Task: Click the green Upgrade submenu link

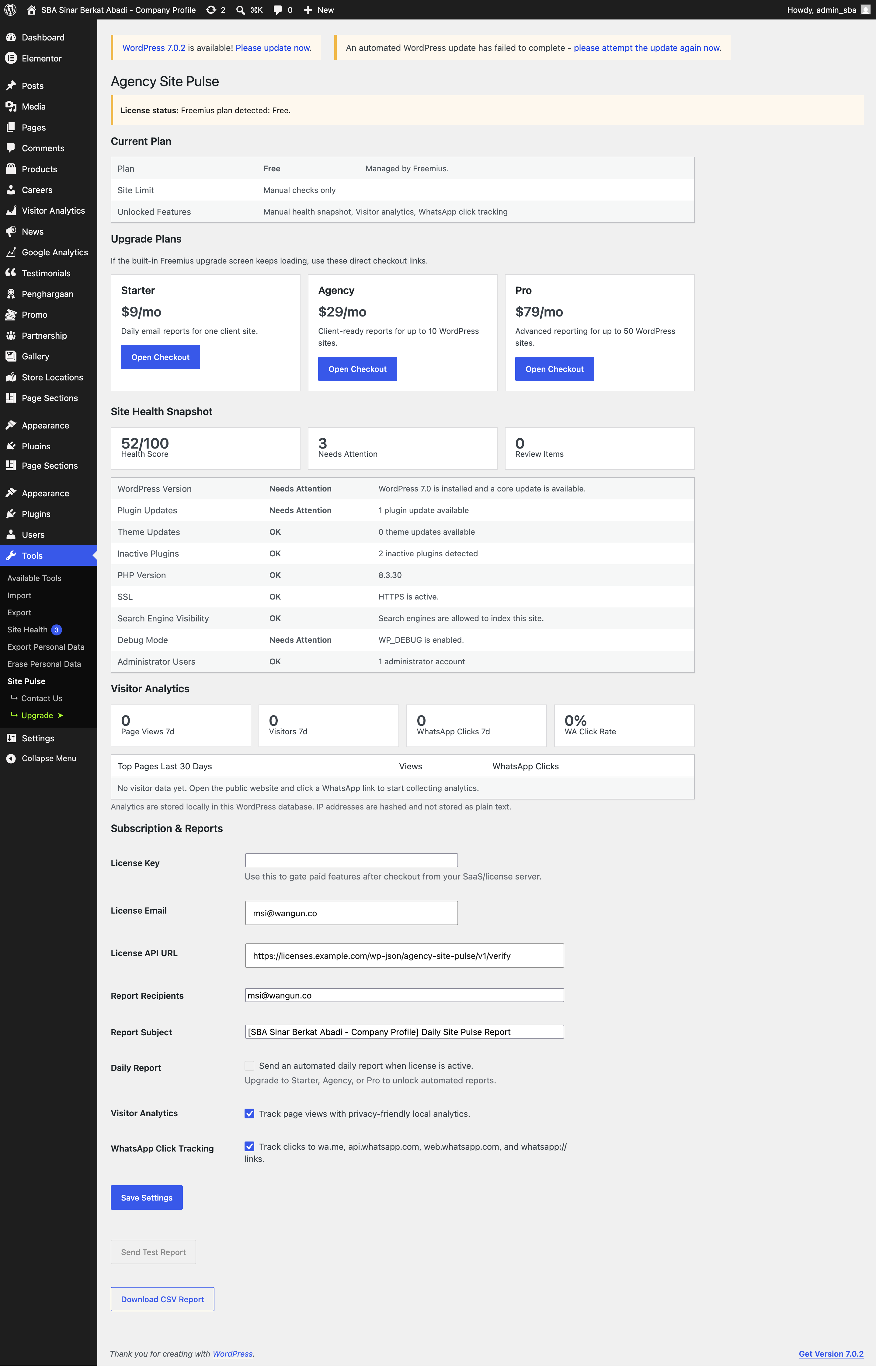Action: (x=37, y=715)
